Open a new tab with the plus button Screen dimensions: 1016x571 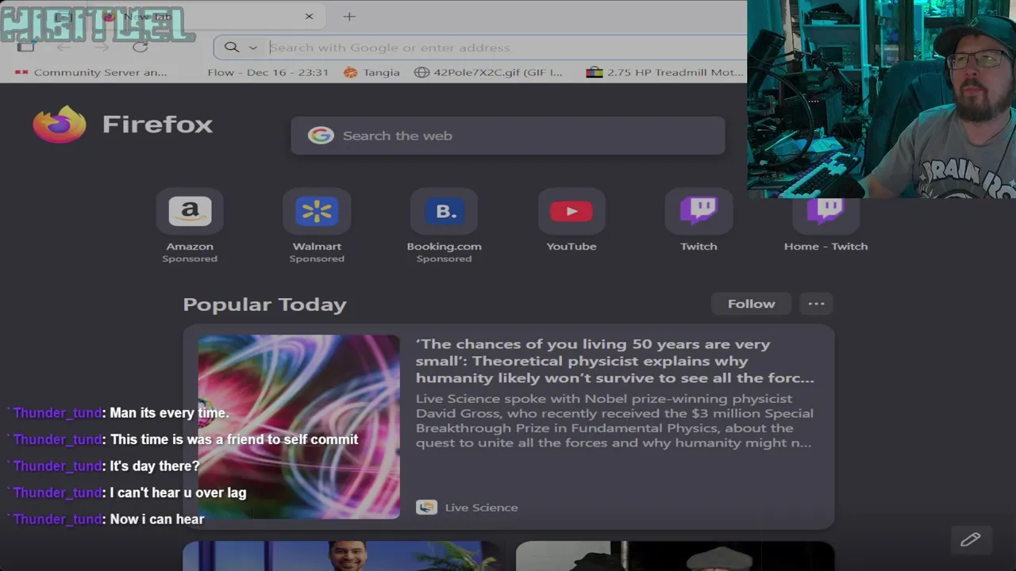click(x=349, y=16)
